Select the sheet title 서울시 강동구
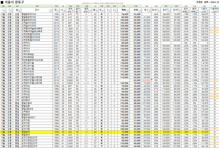Image resolution: width=219 pixels, height=148 pixels. [x=14, y=2]
